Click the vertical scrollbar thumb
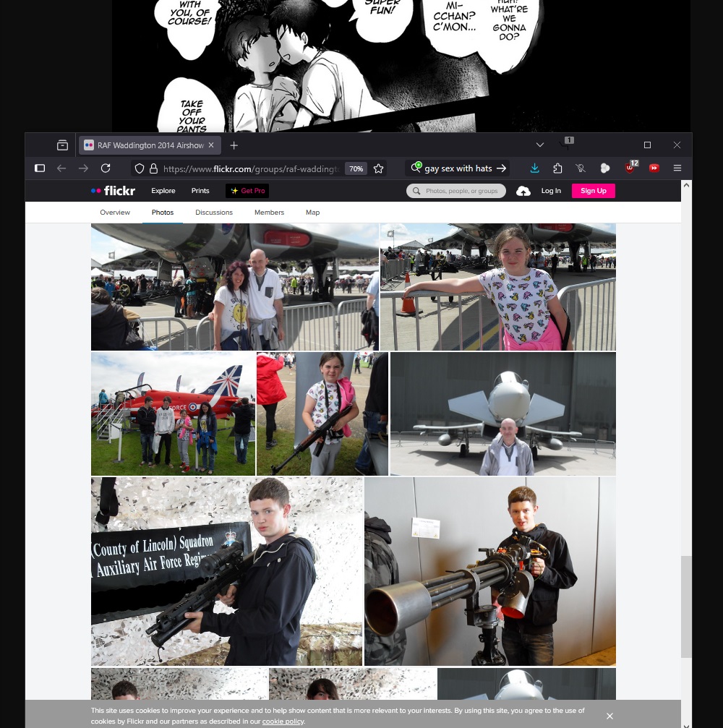This screenshot has height=728, width=723. (x=686, y=607)
